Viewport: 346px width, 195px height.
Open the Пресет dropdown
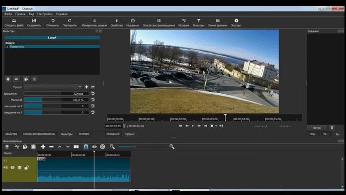[x=53, y=87]
